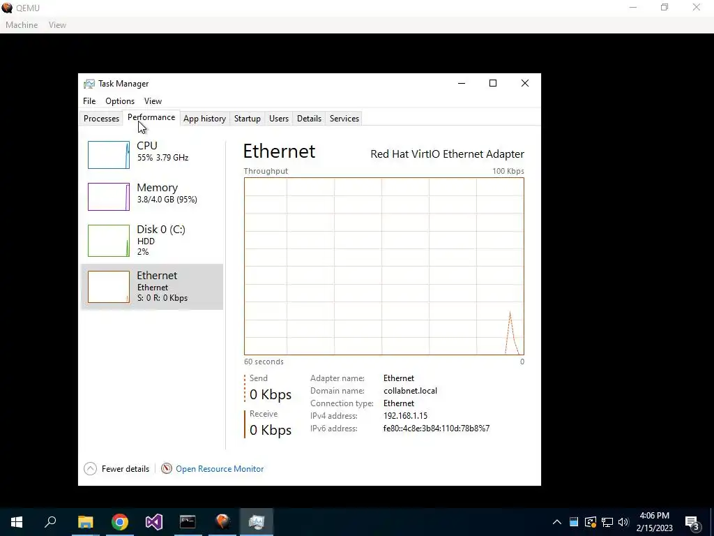
Task: Open the volume speaker tray icon
Action: pos(623,522)
